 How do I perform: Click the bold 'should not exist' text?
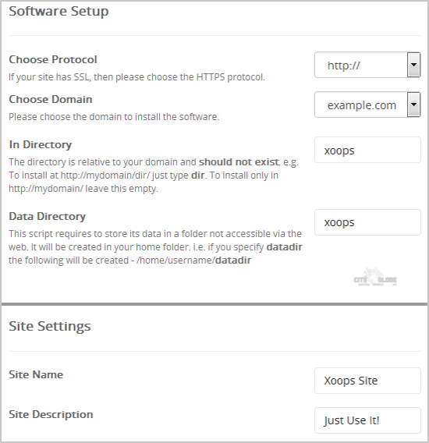(x=239, y=162)
